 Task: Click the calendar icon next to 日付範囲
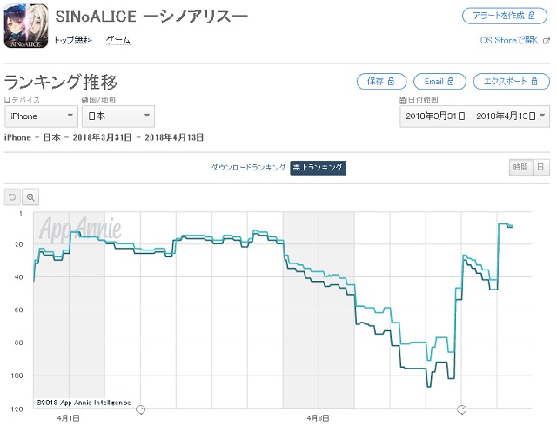click(x=403, y=100)
